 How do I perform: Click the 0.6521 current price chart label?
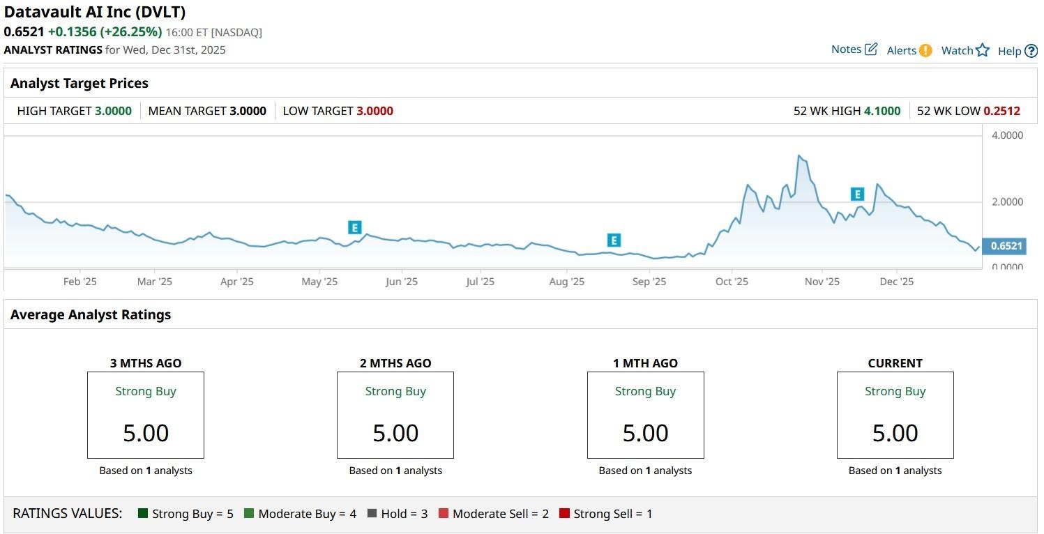pos(1006,246)
